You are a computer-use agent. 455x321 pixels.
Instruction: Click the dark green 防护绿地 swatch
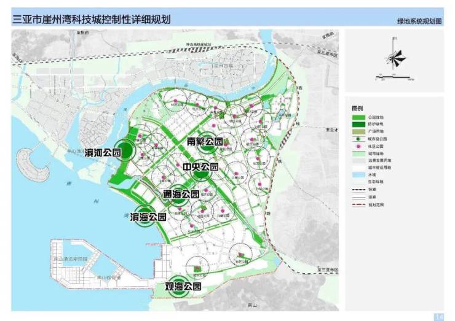[358, 125]
